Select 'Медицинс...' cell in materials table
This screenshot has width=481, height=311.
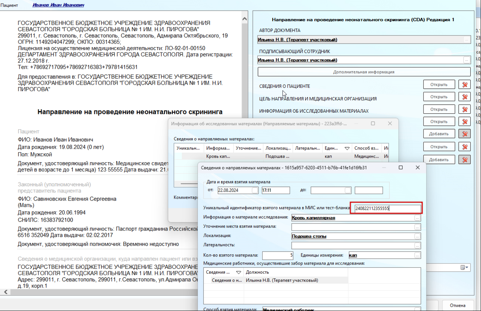tap(367, 156)
